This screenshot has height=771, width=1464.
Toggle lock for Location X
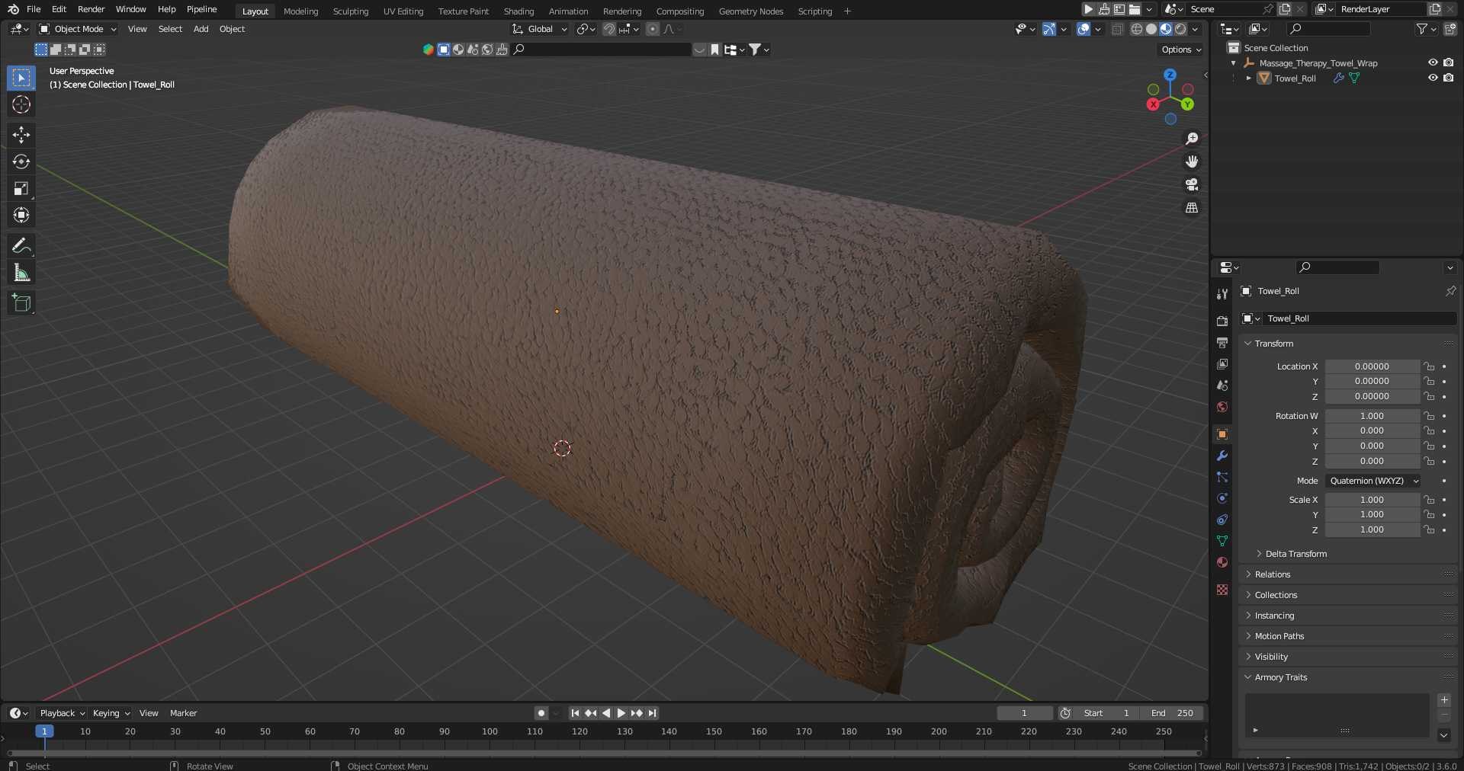point(1430,366)
